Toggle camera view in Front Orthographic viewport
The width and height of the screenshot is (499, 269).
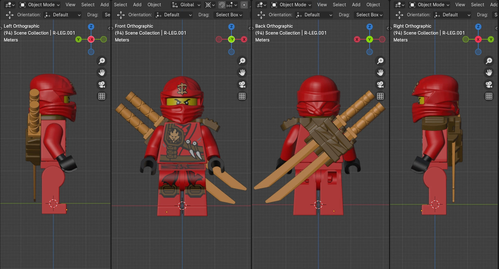point(242,85)
